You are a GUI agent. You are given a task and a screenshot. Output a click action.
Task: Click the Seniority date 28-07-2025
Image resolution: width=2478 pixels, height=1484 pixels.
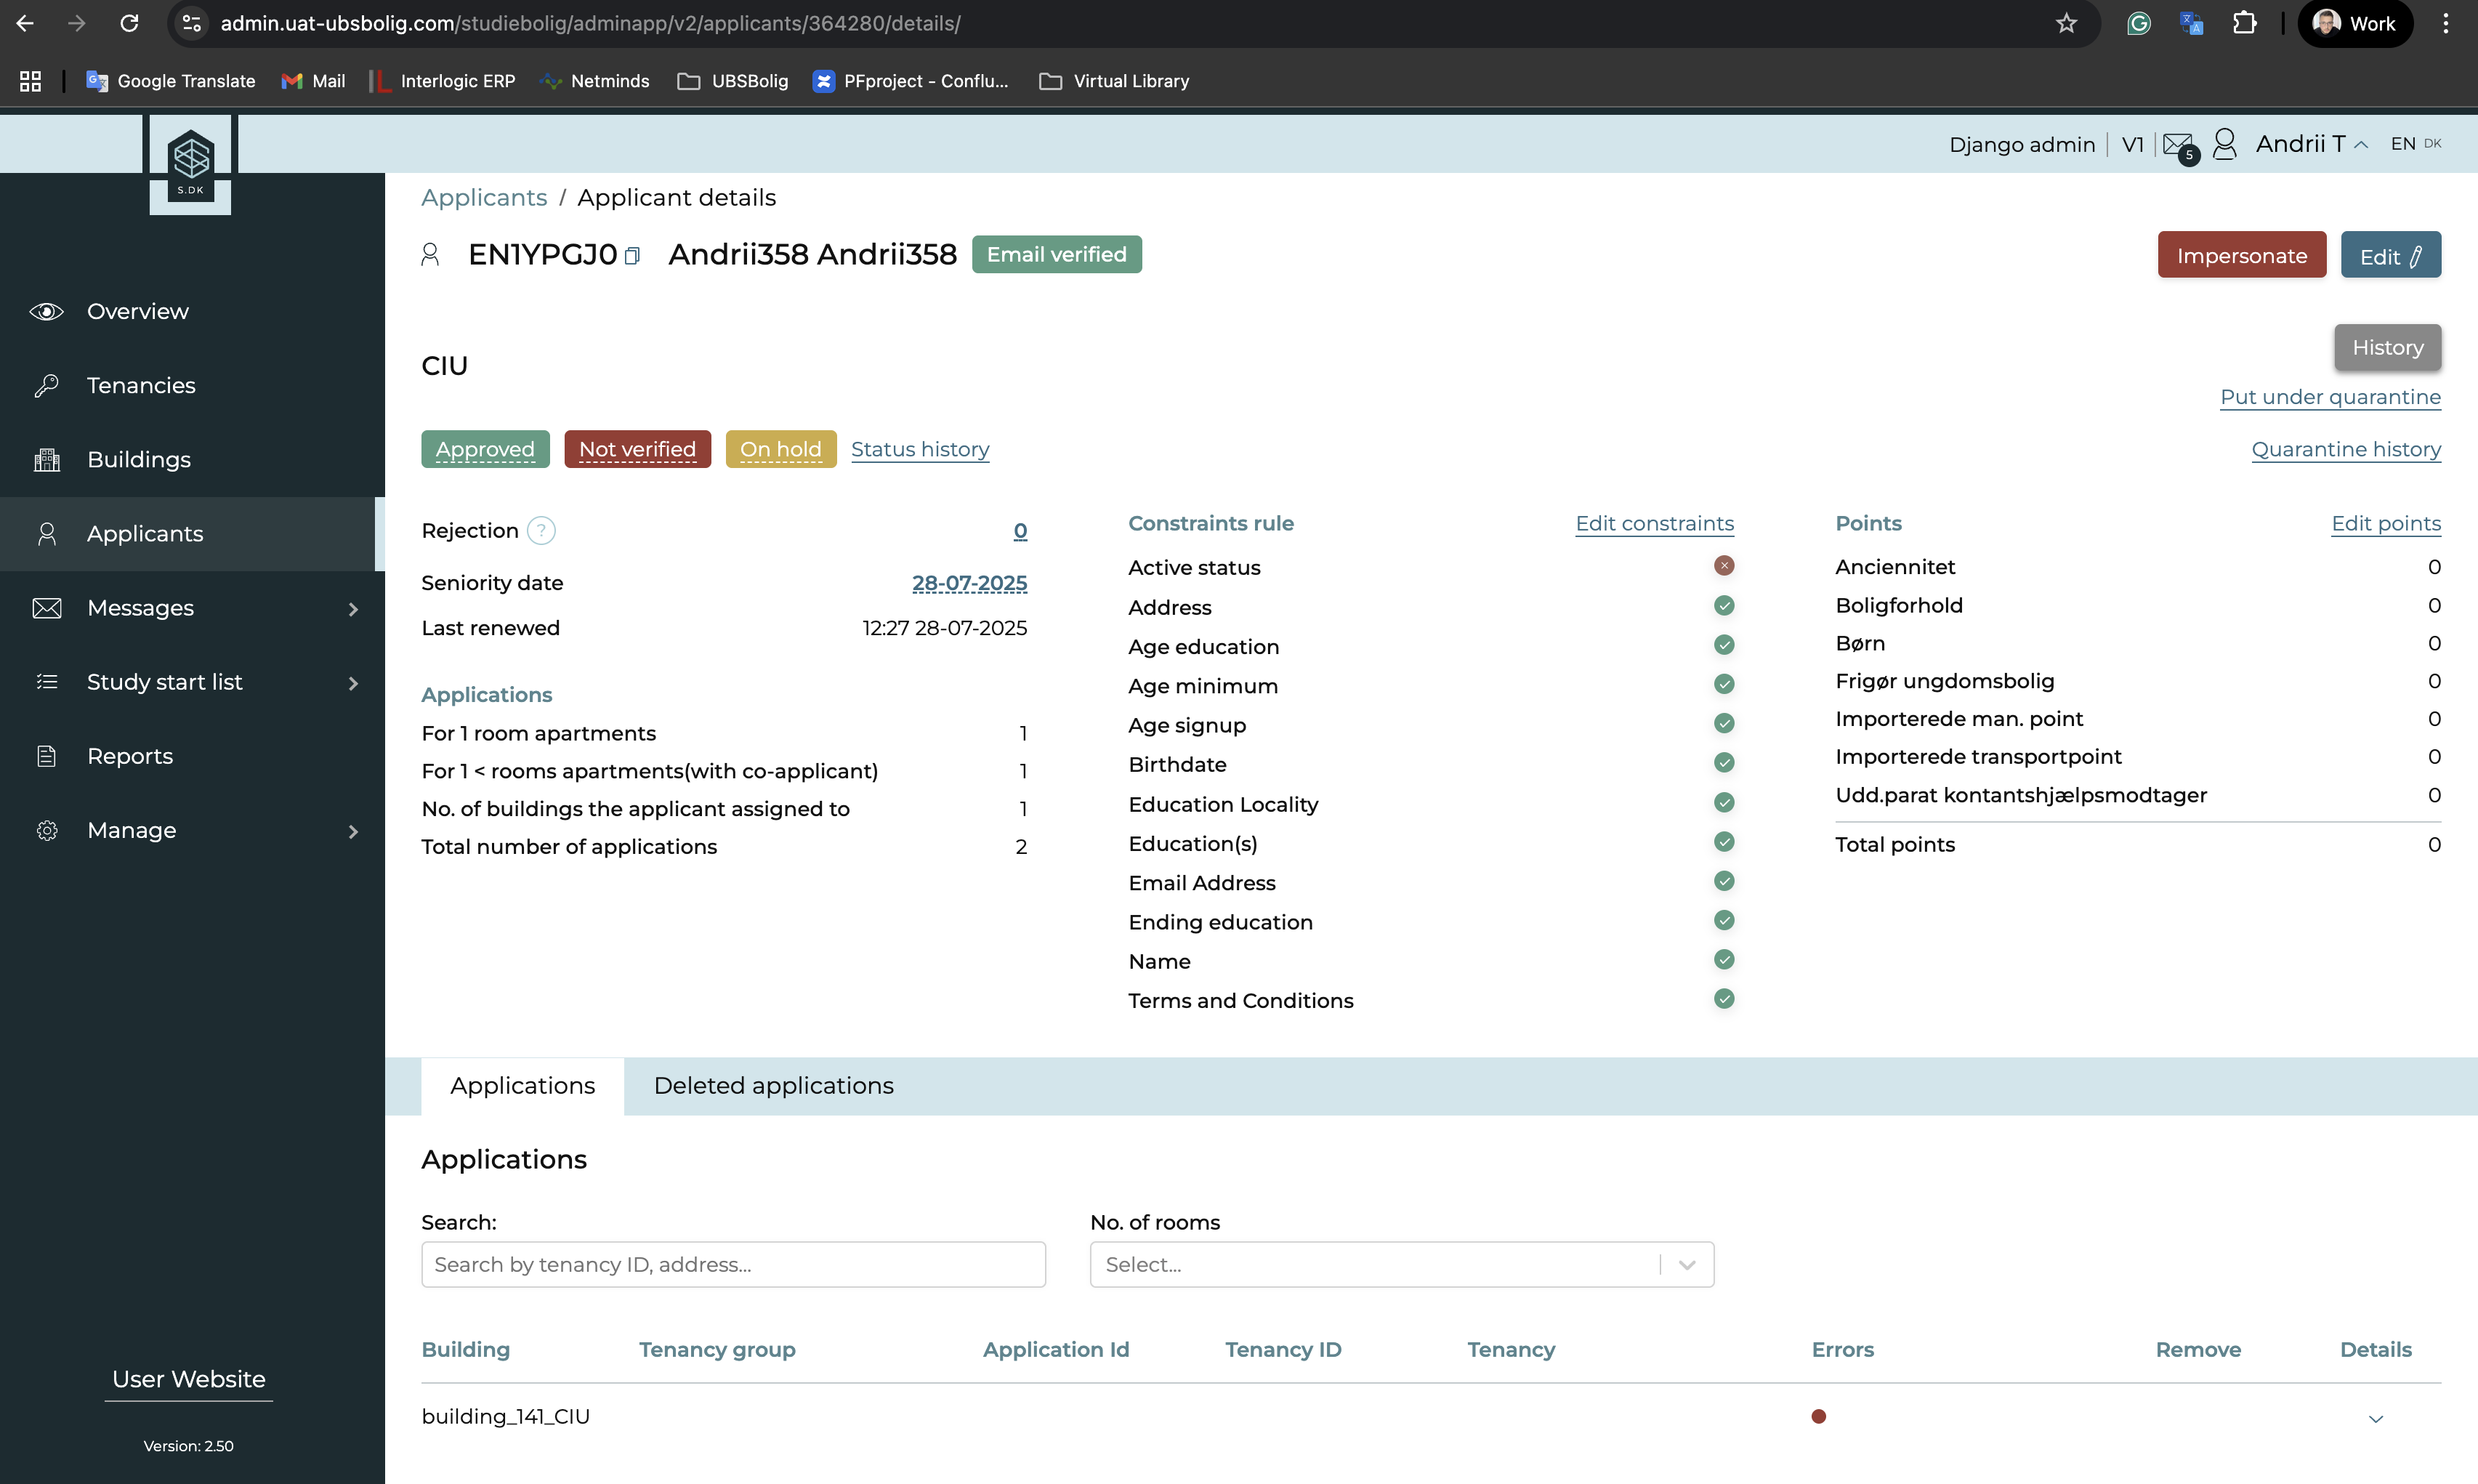tap(969, 583)
